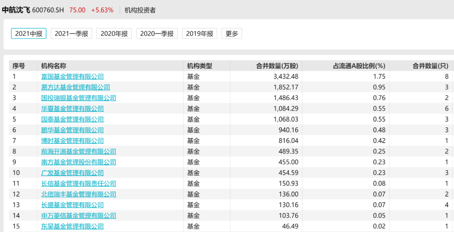The width and height of the screenshot is (454, 232).
Task: Click 申万菱信基金管理有限公司 link
Action: click(x=79, y=216)
